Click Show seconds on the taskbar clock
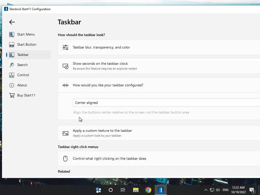260x195 pixels. click(x=159, y=66)
